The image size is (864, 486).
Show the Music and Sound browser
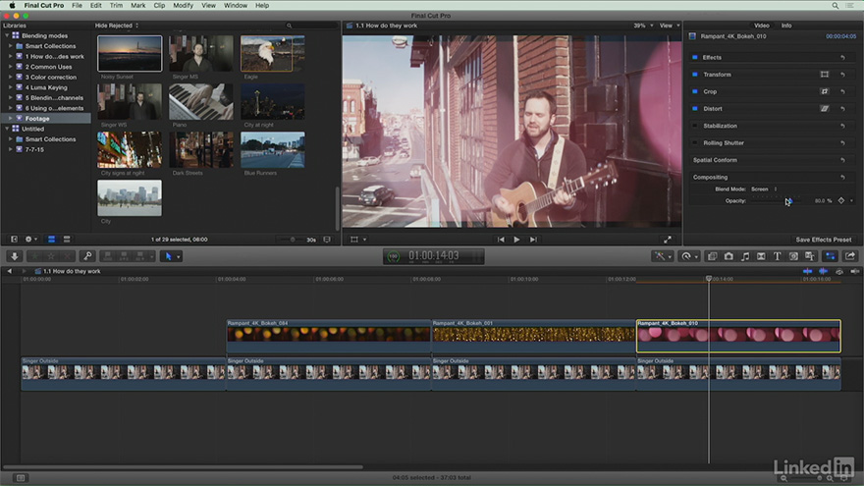click(x=745, y=256)
